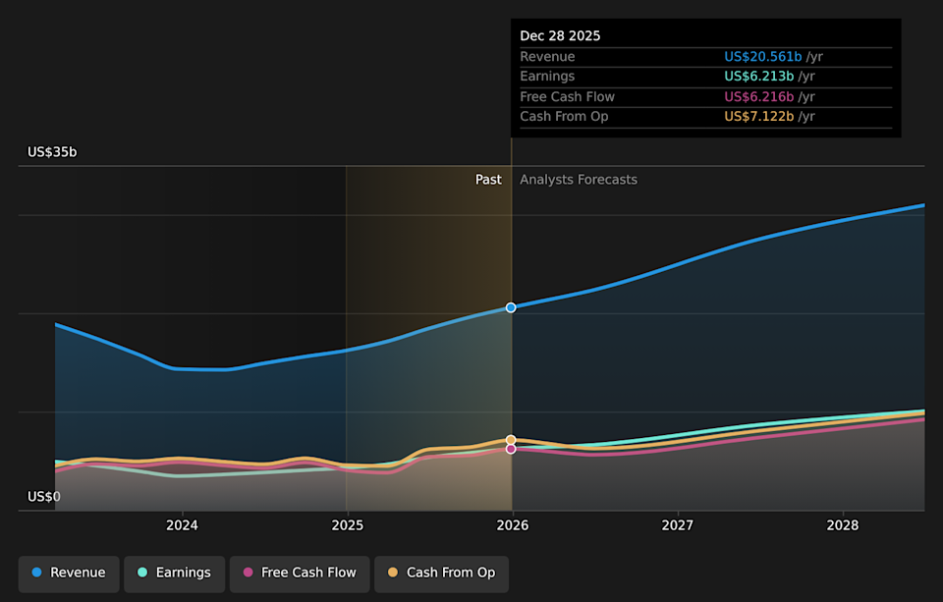Select the pink Free Cash Flow marker on chart
This screenshot has width=943, height=602.
click(511, 449)
